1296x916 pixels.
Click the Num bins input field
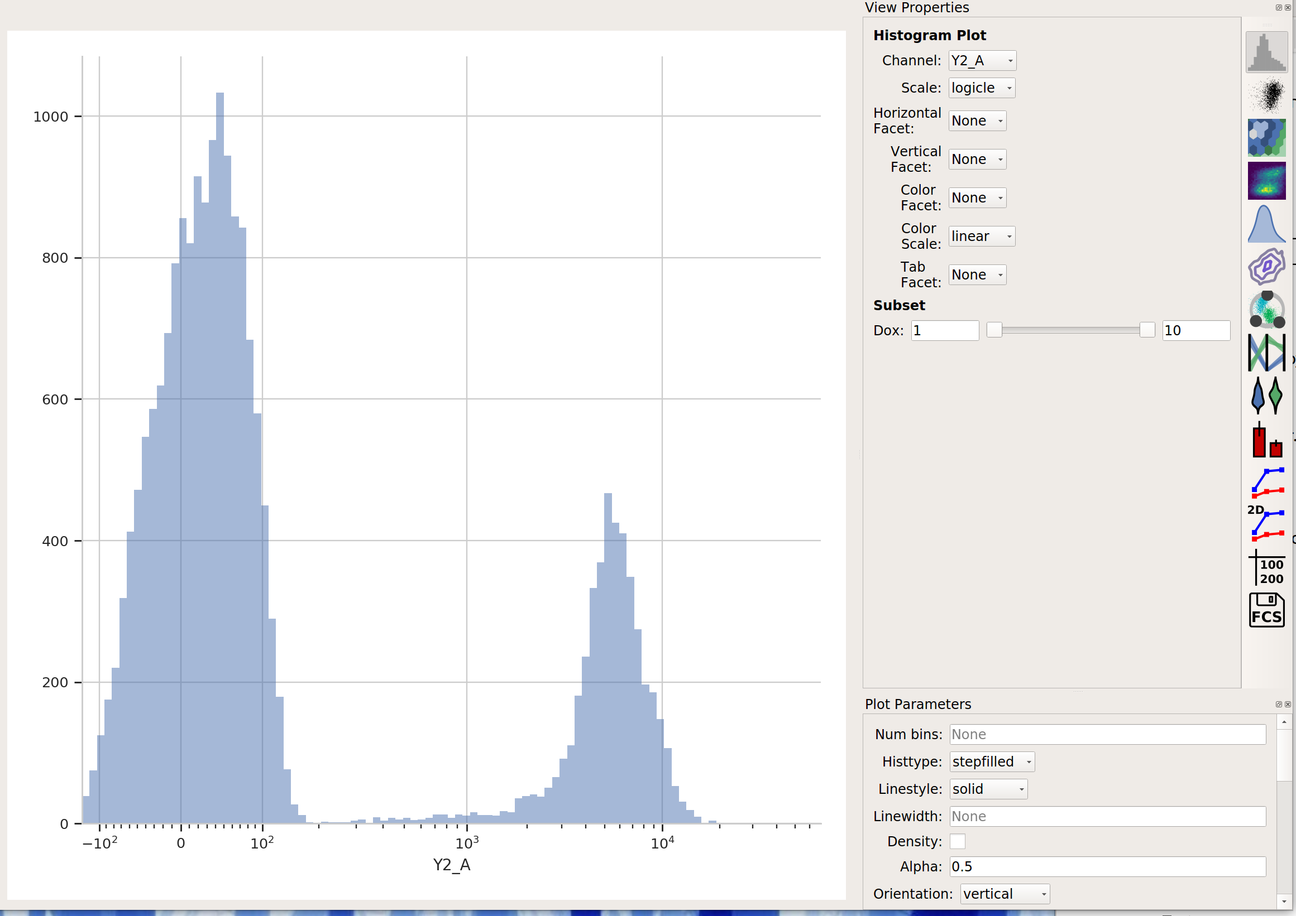[x=1107, y=734]
